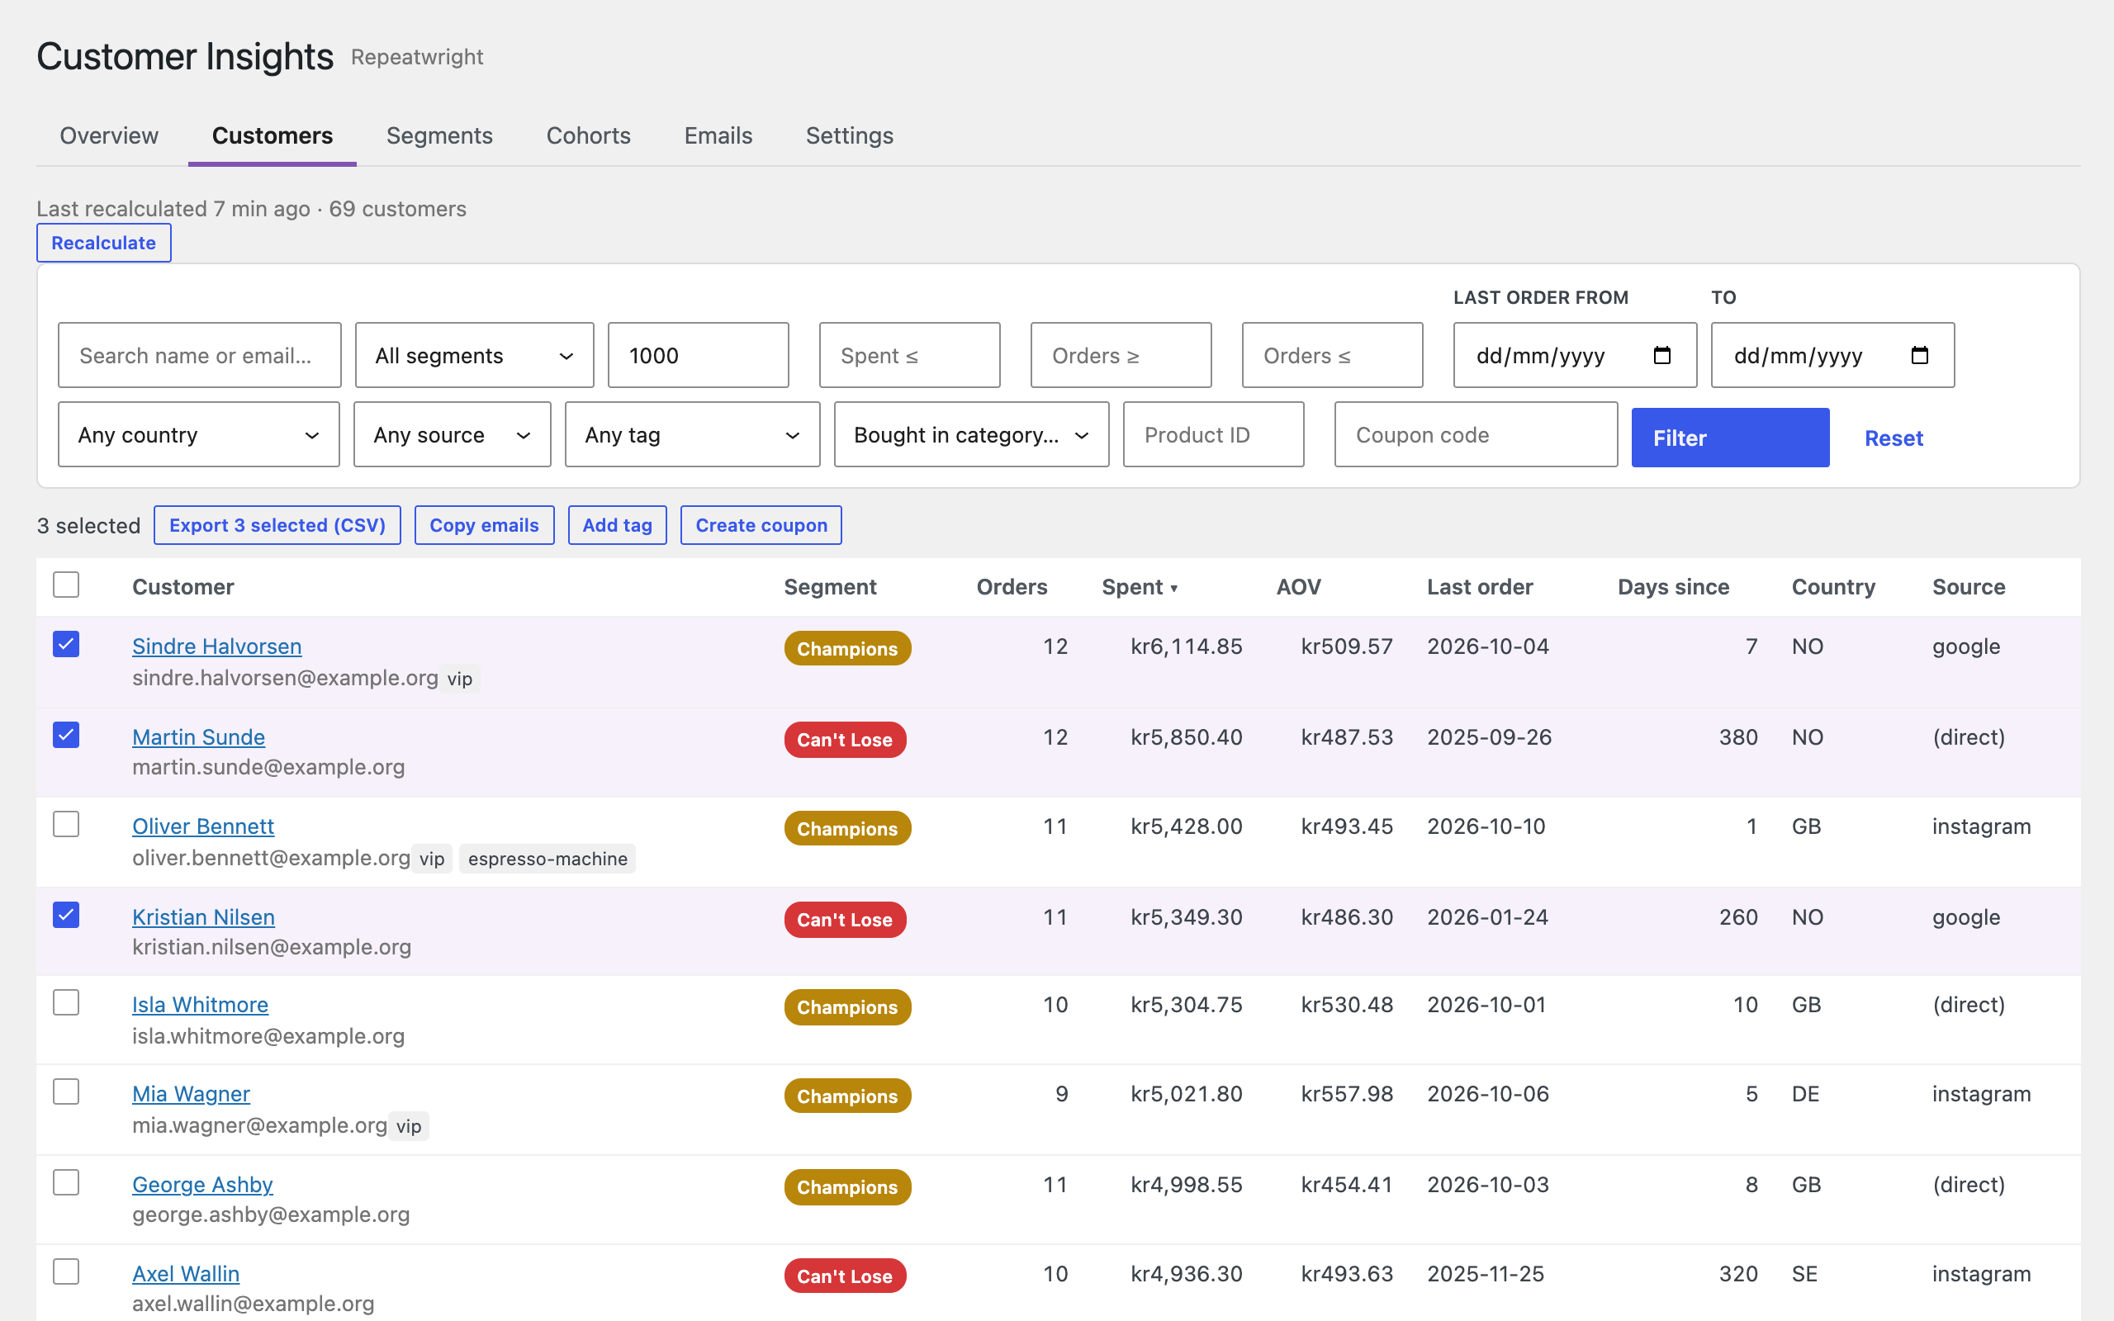Click the Spent ≤ input field
This screenshot has width=2114, height=1321.
coord(909,356)
